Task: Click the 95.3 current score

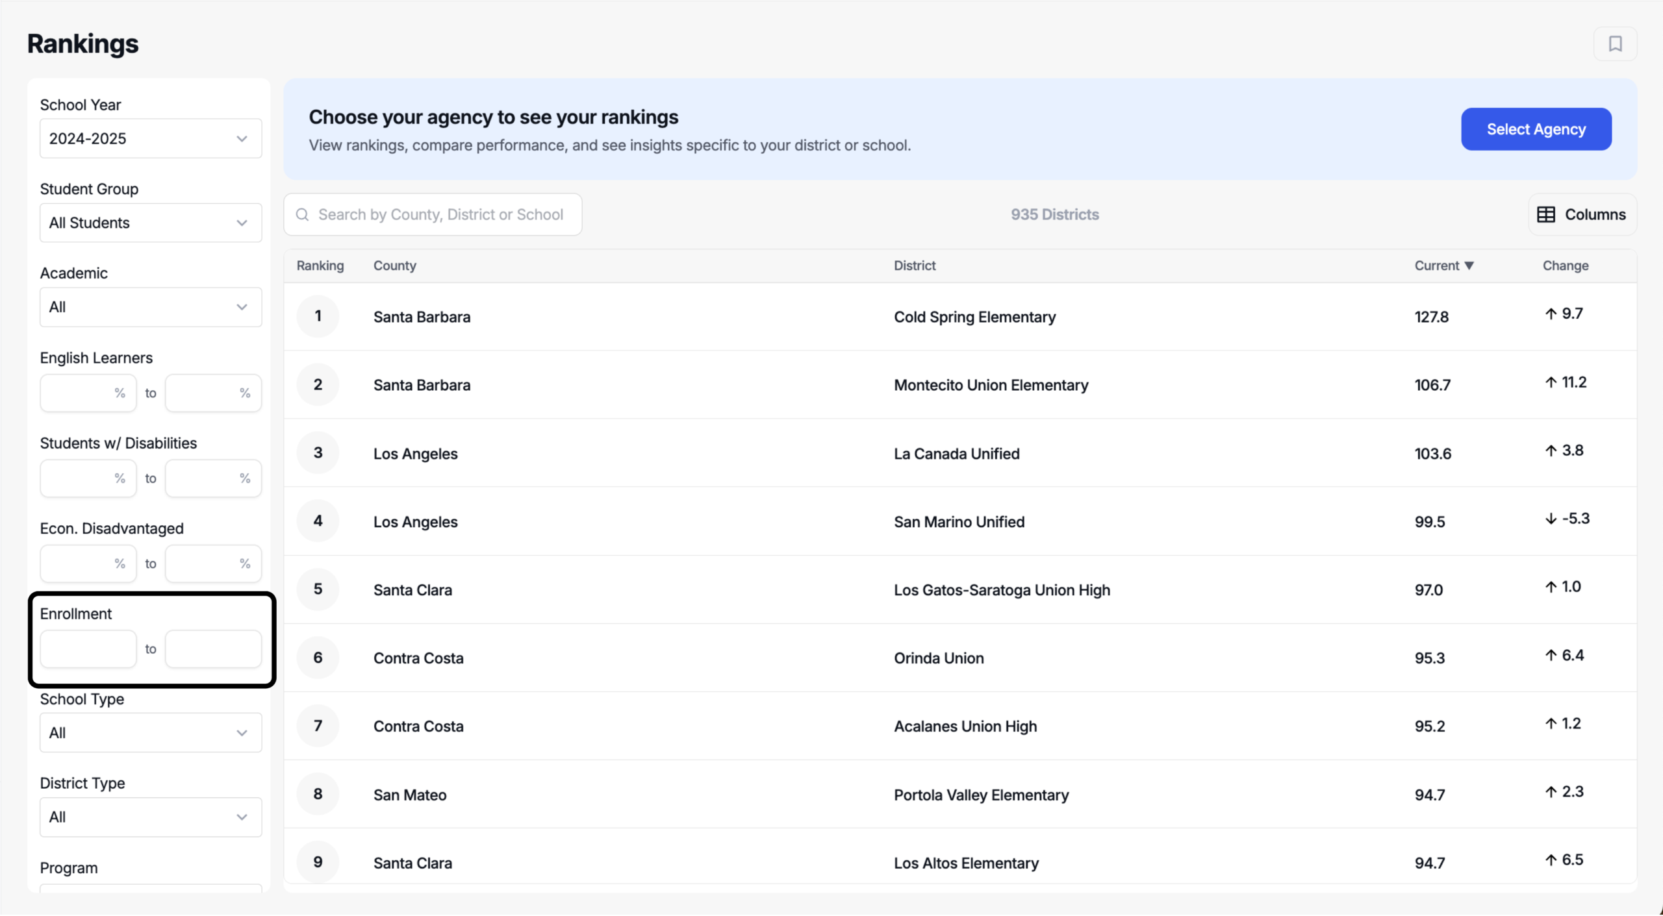Action: (x=1430, y=658)
